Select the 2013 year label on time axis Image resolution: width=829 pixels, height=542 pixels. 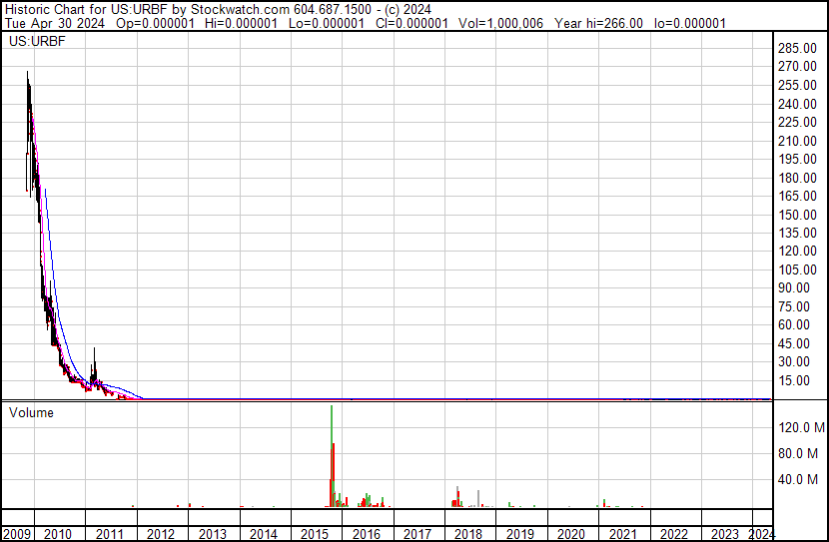coord(213,534)
